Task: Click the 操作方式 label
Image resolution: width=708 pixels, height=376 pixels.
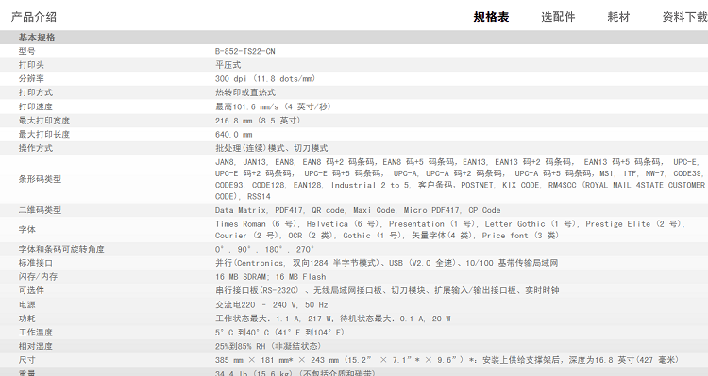Action: [36, 148]
